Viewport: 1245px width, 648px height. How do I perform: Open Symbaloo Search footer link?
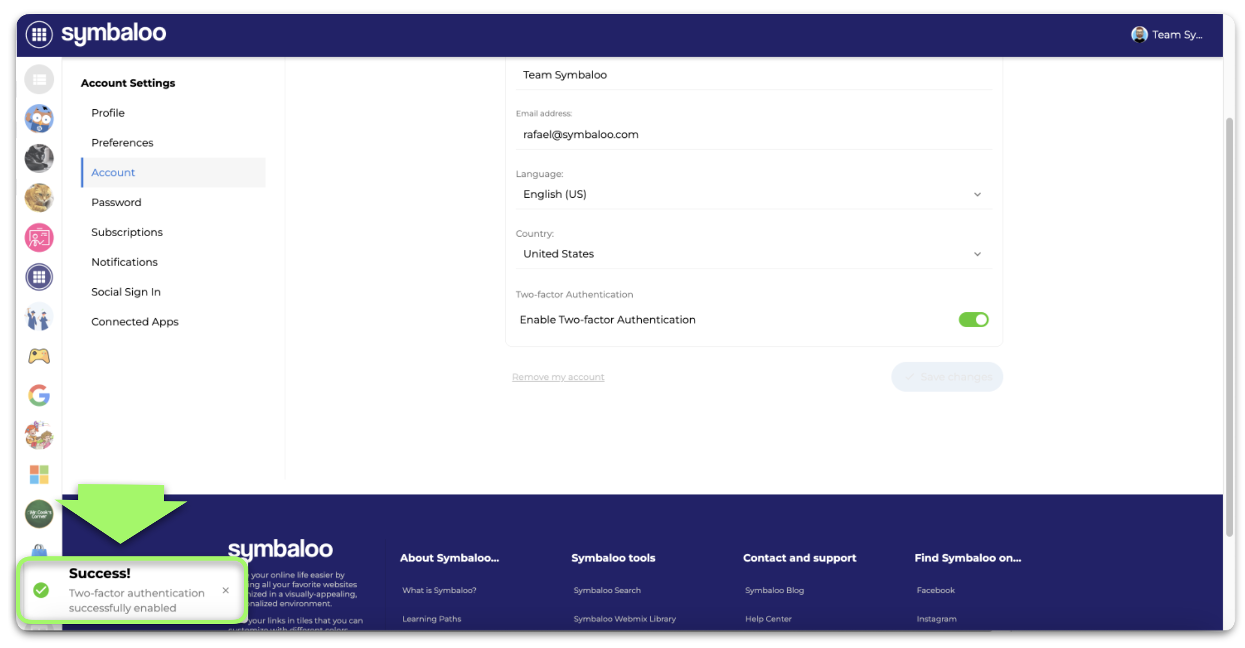point(607,590)
